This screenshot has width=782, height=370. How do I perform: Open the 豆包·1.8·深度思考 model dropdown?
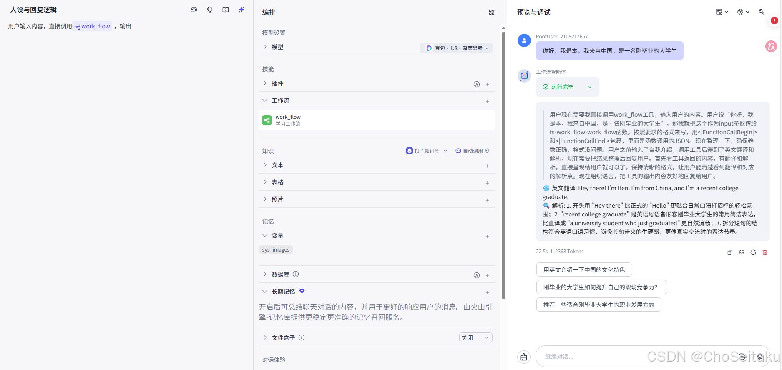point(456,48)
